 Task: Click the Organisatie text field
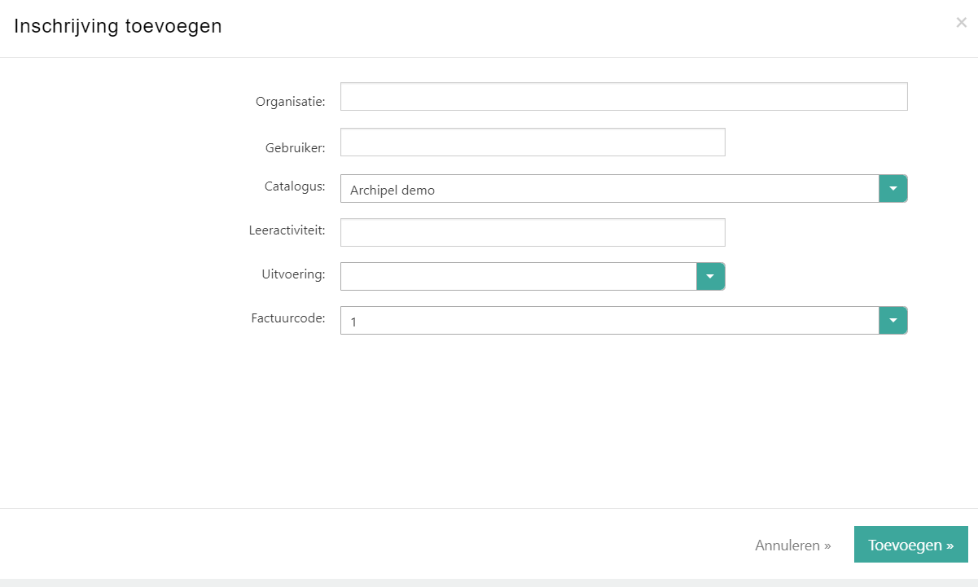coord(623,96)
